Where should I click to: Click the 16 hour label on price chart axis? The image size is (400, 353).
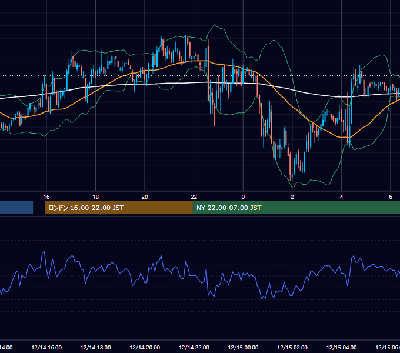coord(46,197)
